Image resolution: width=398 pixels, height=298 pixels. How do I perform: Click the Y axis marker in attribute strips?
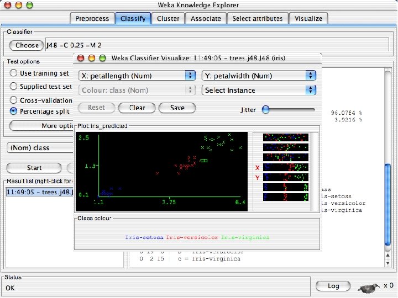click(x=257, y=177)
